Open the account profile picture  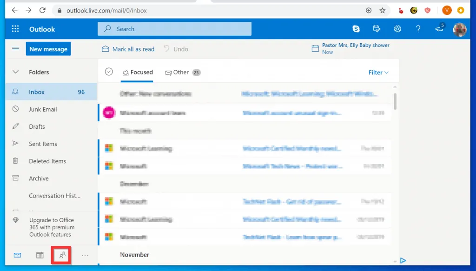coord(460,29)
